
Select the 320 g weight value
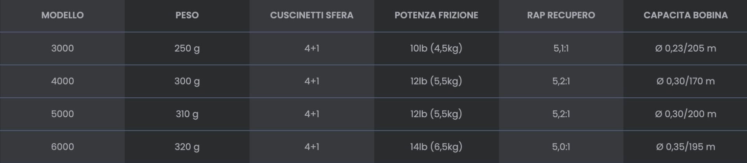pyautogui.click(x=187, y=147)
